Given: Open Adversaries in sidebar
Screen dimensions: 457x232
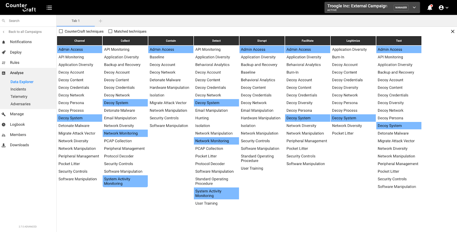Looking at the screenshot, I should (21, 104).
